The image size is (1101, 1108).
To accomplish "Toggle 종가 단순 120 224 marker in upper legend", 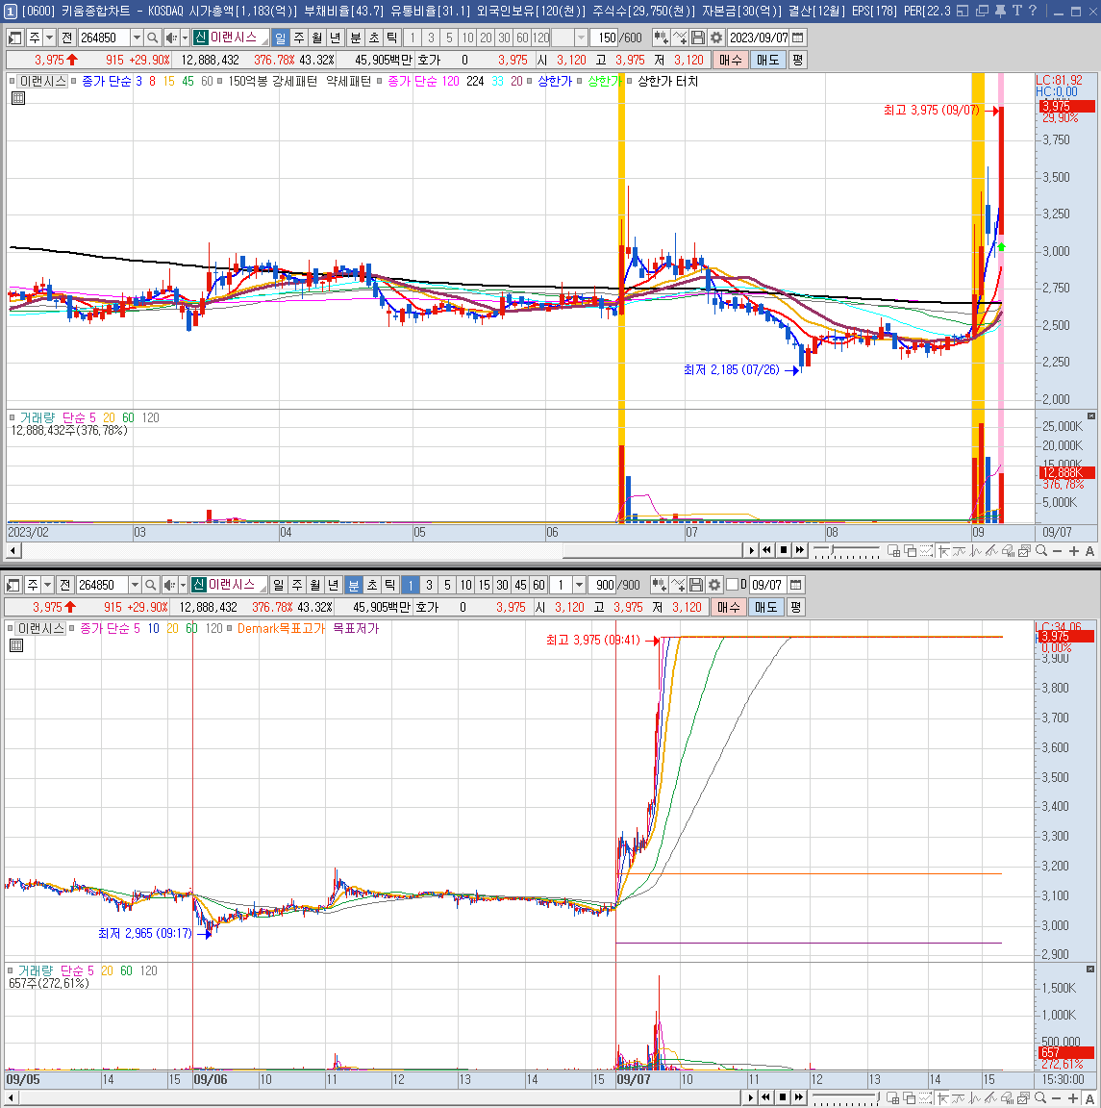I will coord(380,81).
